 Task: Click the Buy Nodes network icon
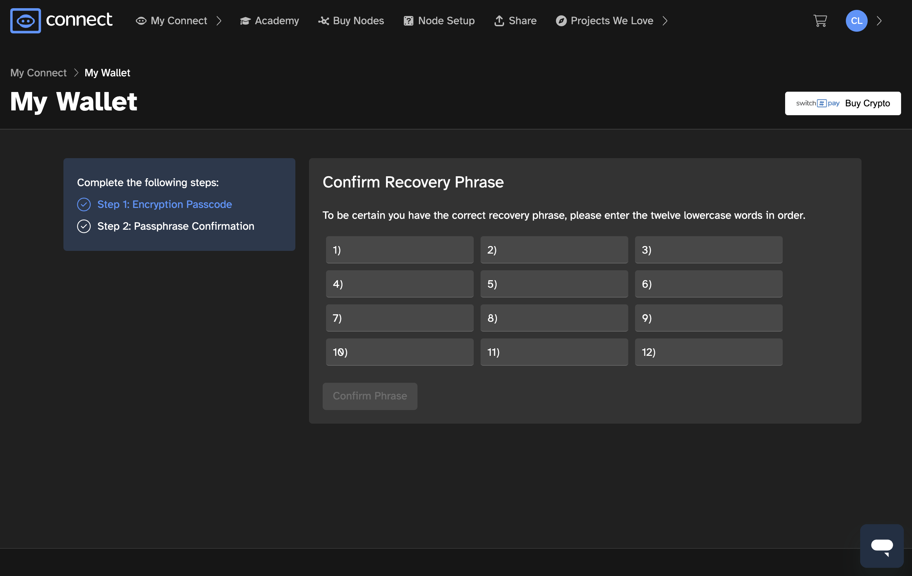point(323,21)
